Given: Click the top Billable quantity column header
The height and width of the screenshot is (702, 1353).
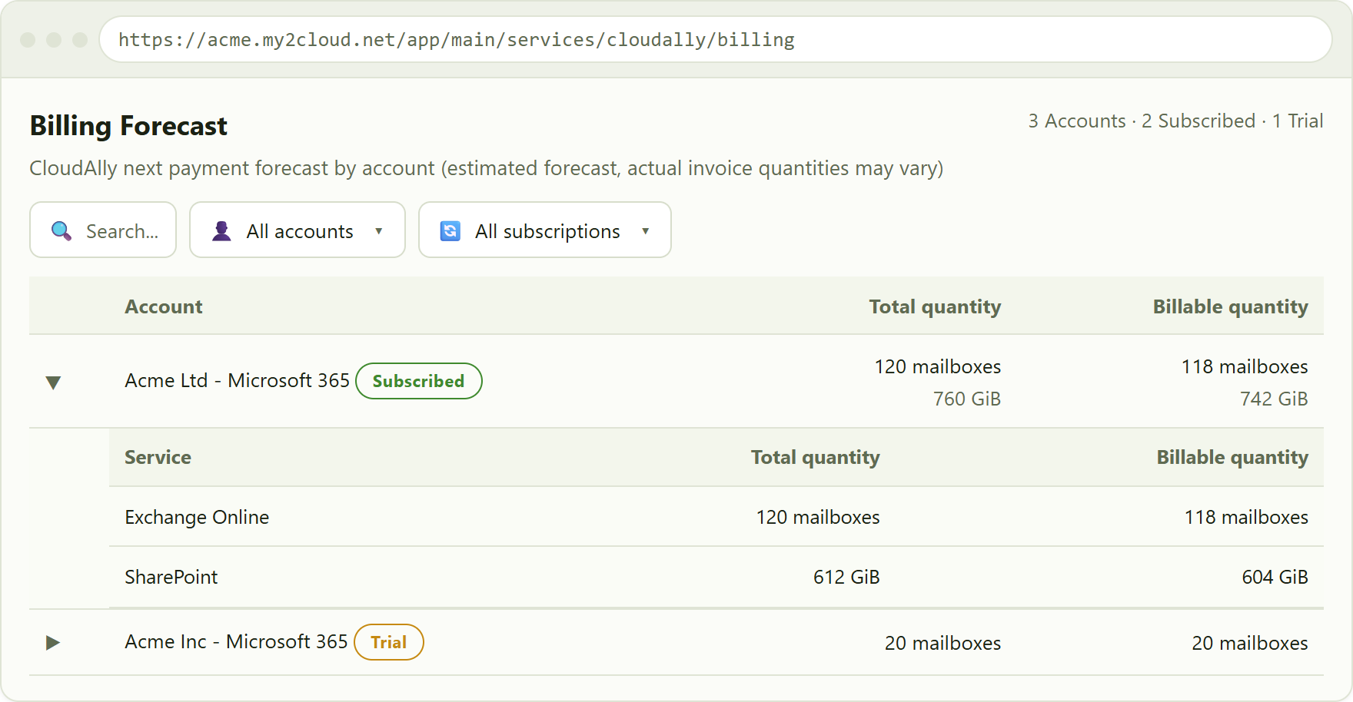Looking at the screenshot, I should tap(1231, 307).
